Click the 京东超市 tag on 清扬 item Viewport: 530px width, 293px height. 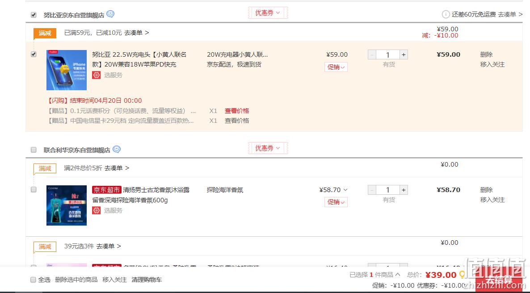click(106, 190)
